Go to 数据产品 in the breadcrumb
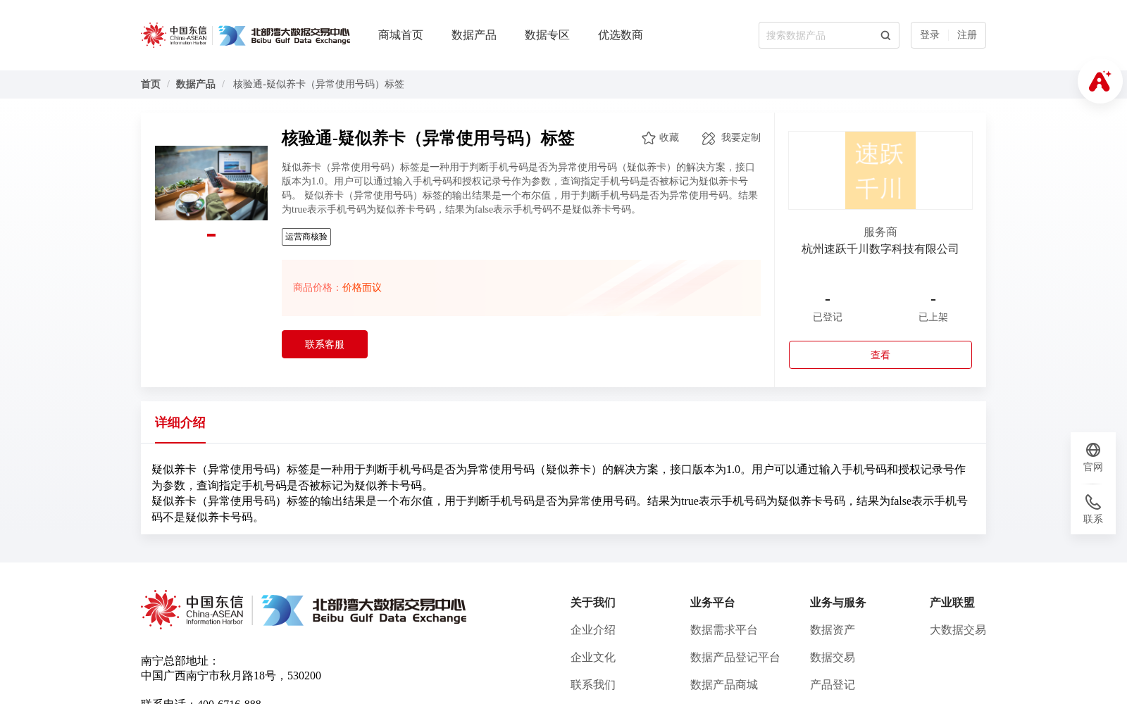Viewport: 1127px width, 704px height. [196, 84]
